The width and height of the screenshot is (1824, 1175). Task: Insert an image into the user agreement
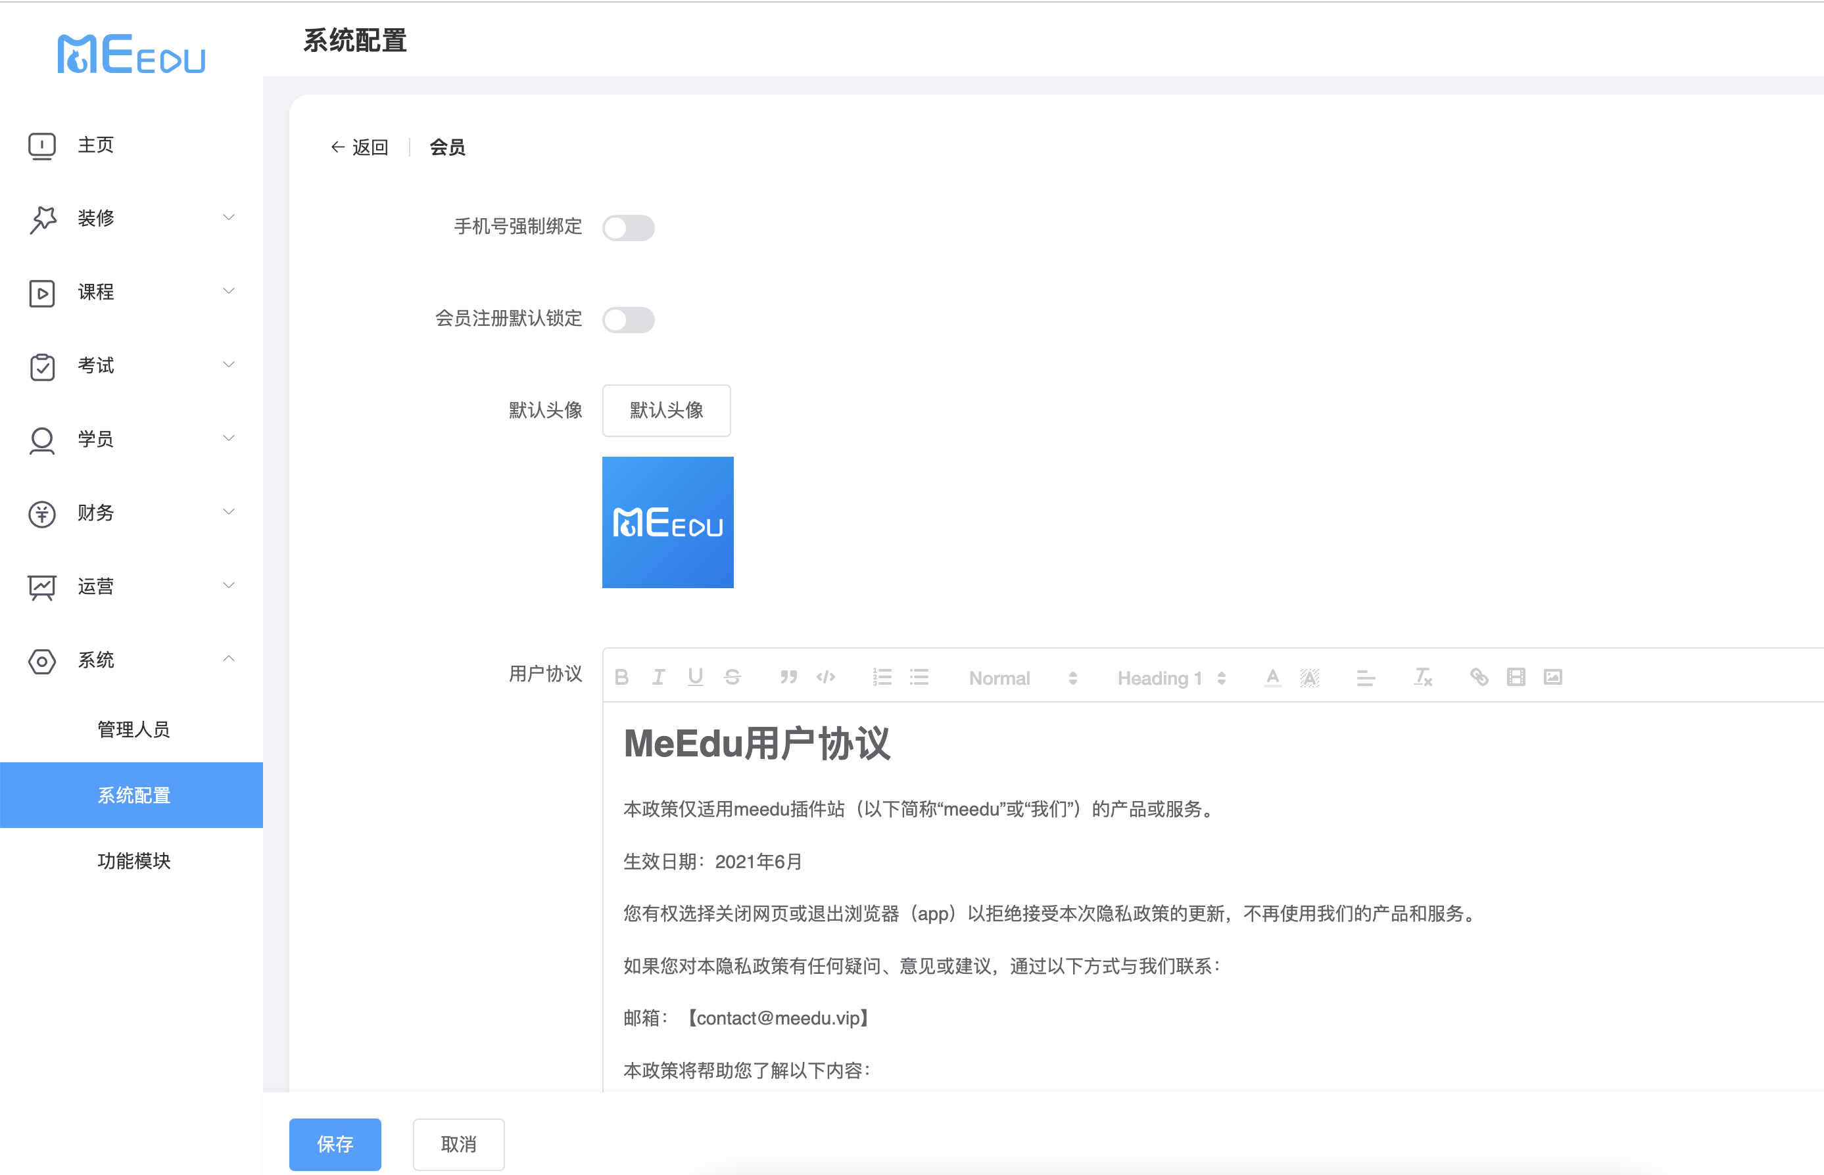click(x=1554, y=677)
